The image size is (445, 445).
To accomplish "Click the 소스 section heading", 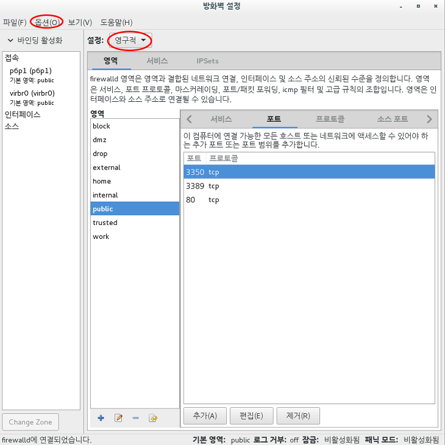I will click(12, 126).
